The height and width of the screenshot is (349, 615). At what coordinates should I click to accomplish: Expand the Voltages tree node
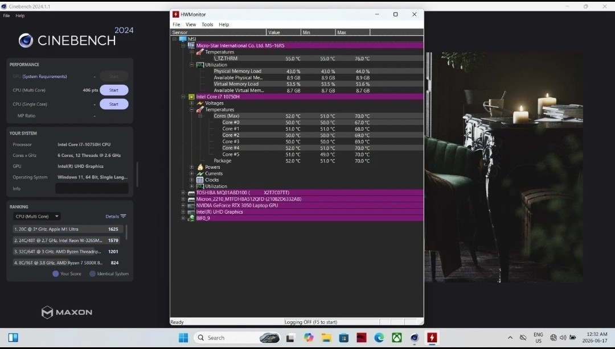[191, 103]
